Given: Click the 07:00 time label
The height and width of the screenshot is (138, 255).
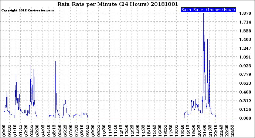Looking at the screenshot, I should [x=71, y=131].
